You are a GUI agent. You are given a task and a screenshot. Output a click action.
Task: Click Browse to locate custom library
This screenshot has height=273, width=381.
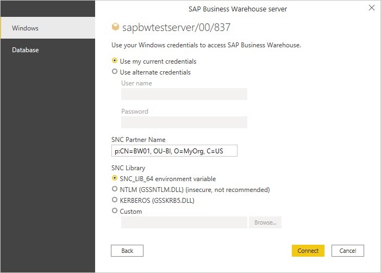(265, 222)
